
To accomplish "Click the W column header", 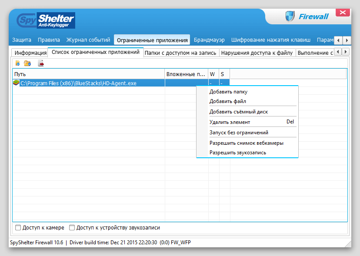I will click(213, 74).
